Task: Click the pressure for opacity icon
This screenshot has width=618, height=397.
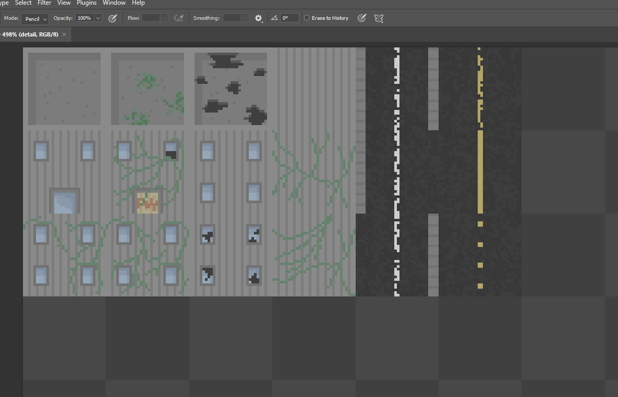Action: (112, 18)
